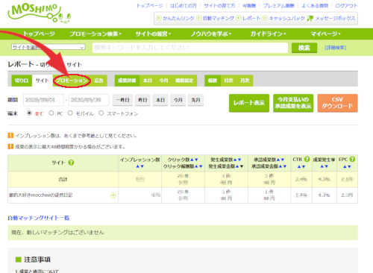The width and height of the screenshot is (373, 273).
Task: Open メッセージボックス from header
Action: [x=331, y=19]
